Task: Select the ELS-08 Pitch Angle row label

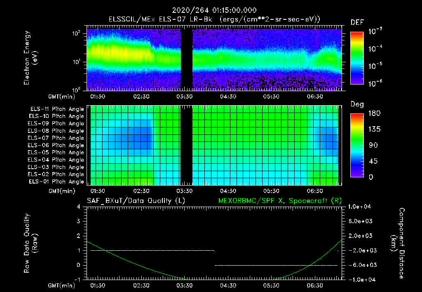Action: pyautogui.click(x=56, y=131)
